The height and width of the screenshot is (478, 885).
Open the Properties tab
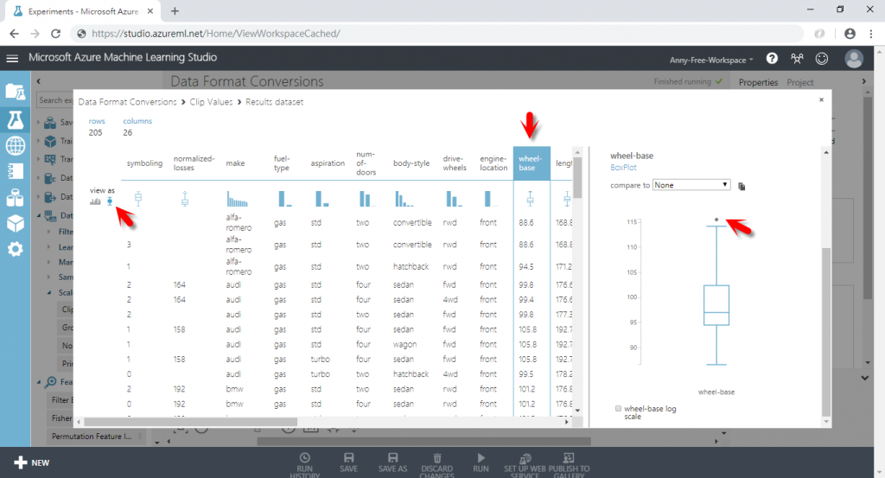[758, 82]
